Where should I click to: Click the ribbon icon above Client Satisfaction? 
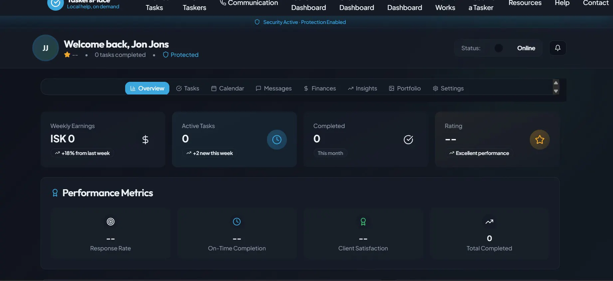[363, 221]
